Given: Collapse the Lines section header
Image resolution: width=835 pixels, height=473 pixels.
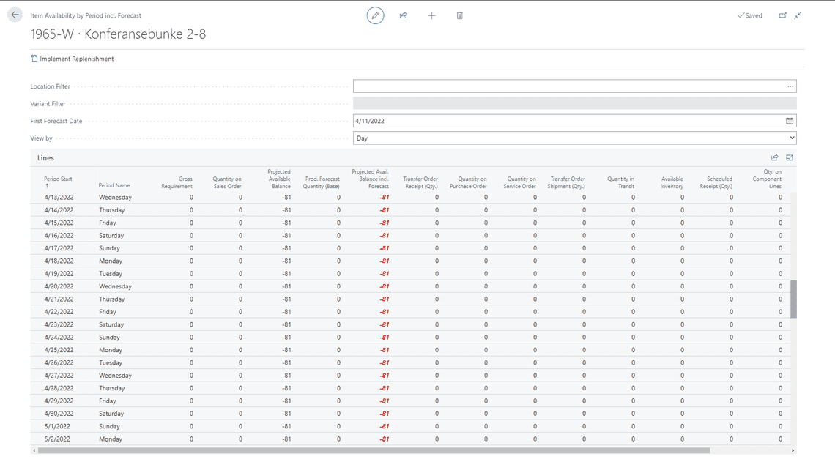Looking at the screenshot, I should [45, 157].
